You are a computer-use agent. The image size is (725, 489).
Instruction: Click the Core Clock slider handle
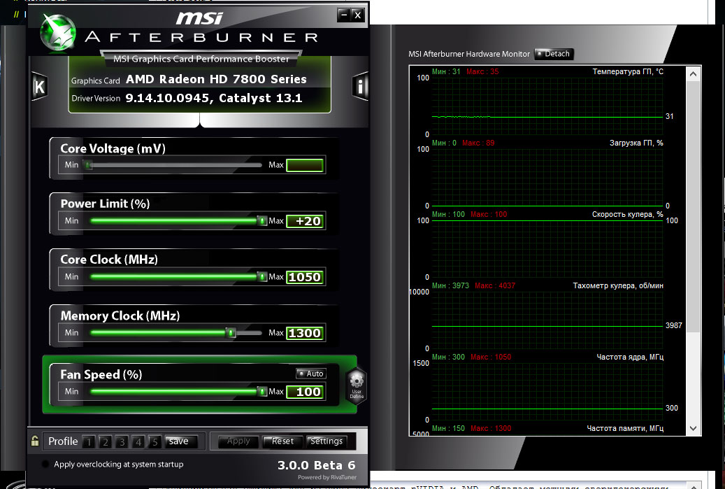click(x=261, y=276)
